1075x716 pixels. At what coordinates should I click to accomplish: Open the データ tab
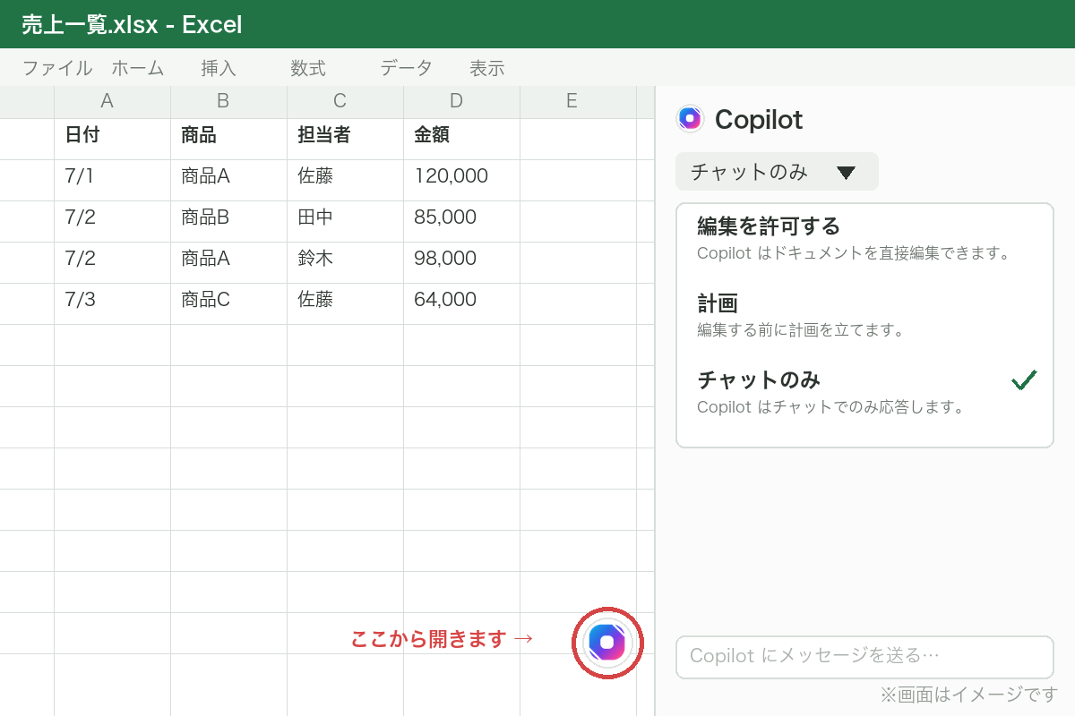click(x=407, y=68)
